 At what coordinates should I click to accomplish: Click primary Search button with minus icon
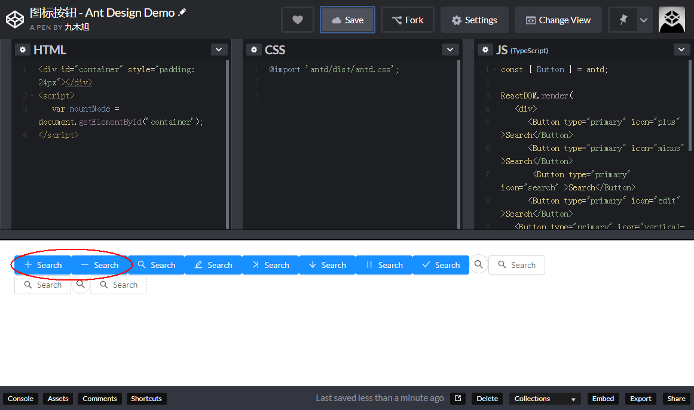pyautogui.click(x=100, y=265)
